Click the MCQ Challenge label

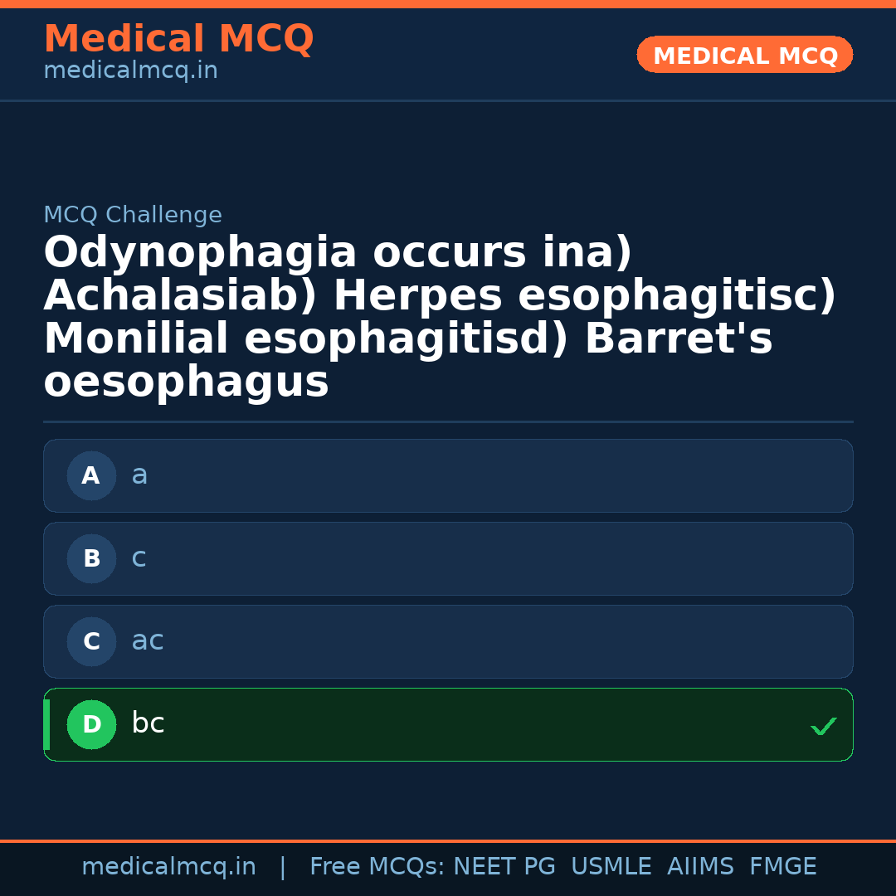(133, 214)
